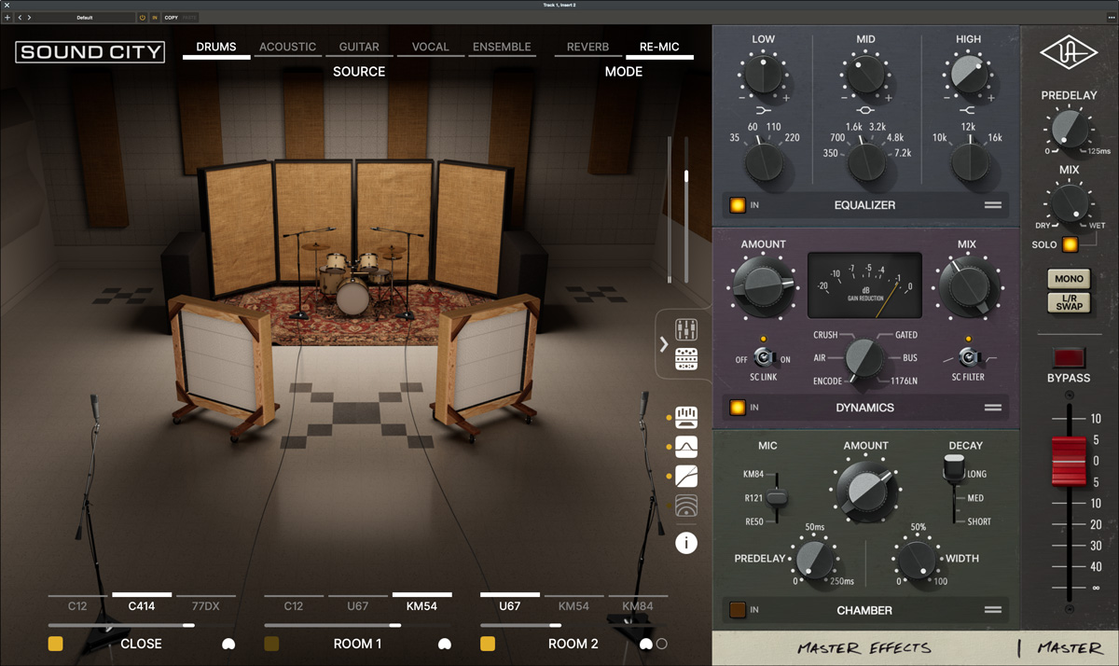The height and width of the screenshot is (666, 1119).
Task: Click the plus add preset icon
Action: (x=7, y=18)
